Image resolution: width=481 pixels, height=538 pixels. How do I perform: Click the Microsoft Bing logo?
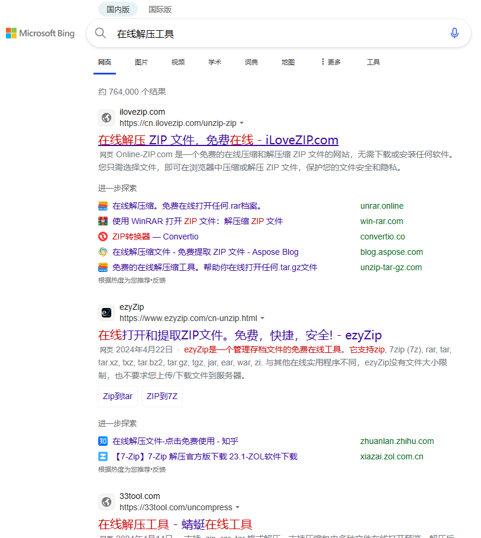[40, 33]
